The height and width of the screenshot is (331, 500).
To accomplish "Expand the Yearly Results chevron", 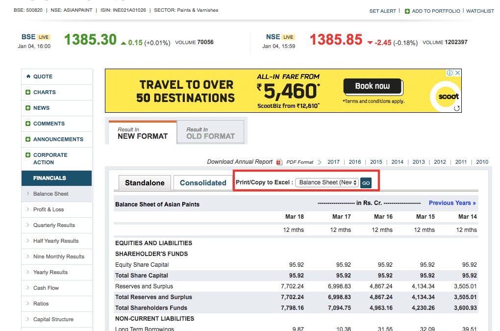I will (28, 272).
